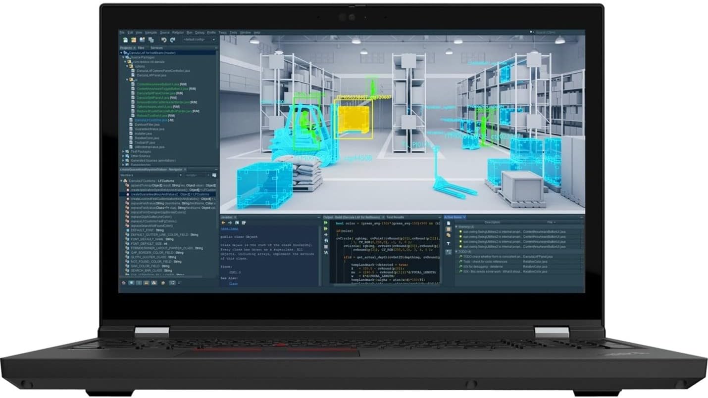
Task: Click the forward arrow in the Javadoc panel
Action: 230,222
